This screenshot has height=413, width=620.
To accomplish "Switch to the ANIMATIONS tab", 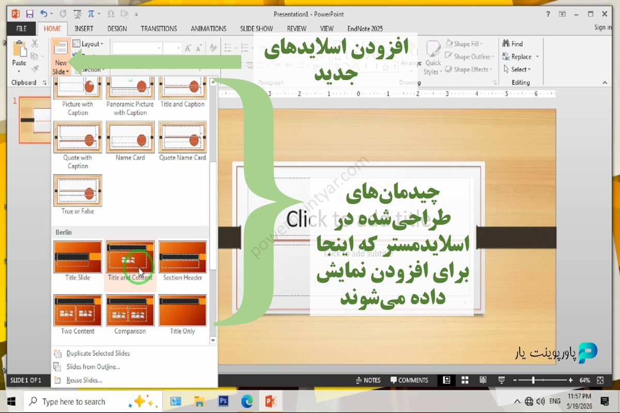I will coord(208,28).
